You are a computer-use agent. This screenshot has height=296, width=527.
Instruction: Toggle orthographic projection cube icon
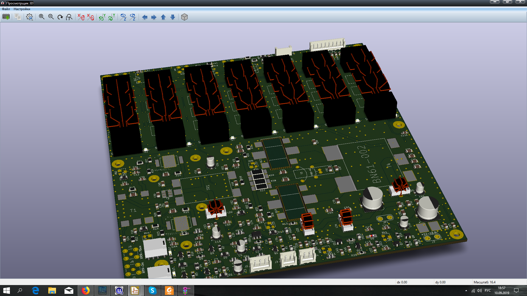coord(184,17)
